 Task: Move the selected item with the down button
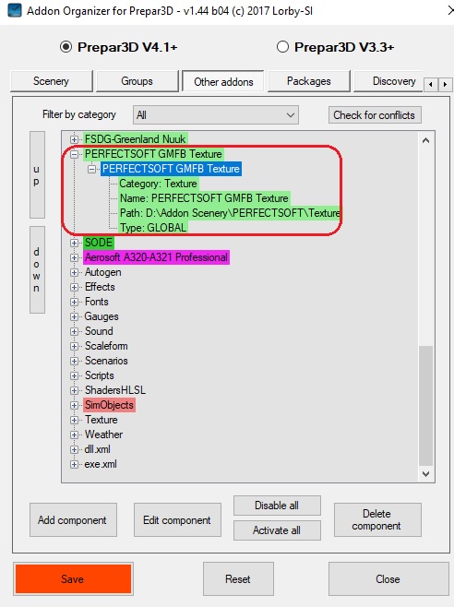click(37, 269)
